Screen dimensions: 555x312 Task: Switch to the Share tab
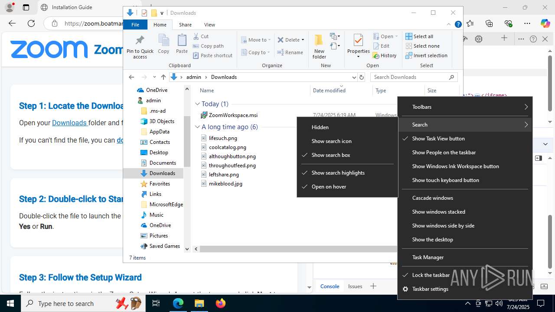click(x=185, y=25)
